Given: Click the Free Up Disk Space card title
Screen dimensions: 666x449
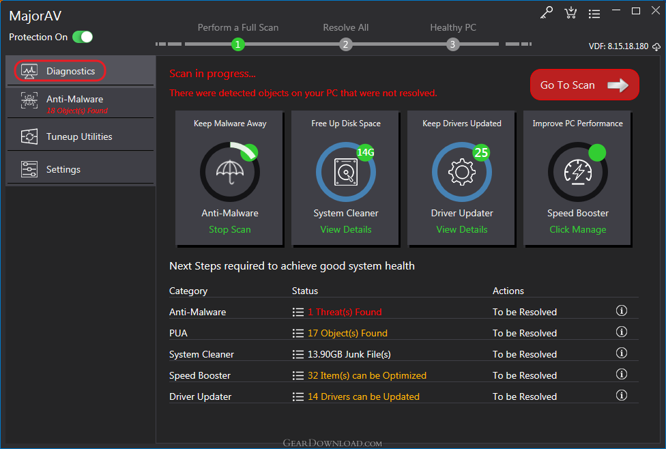Looking at the screenshot, I should [346, 124].
